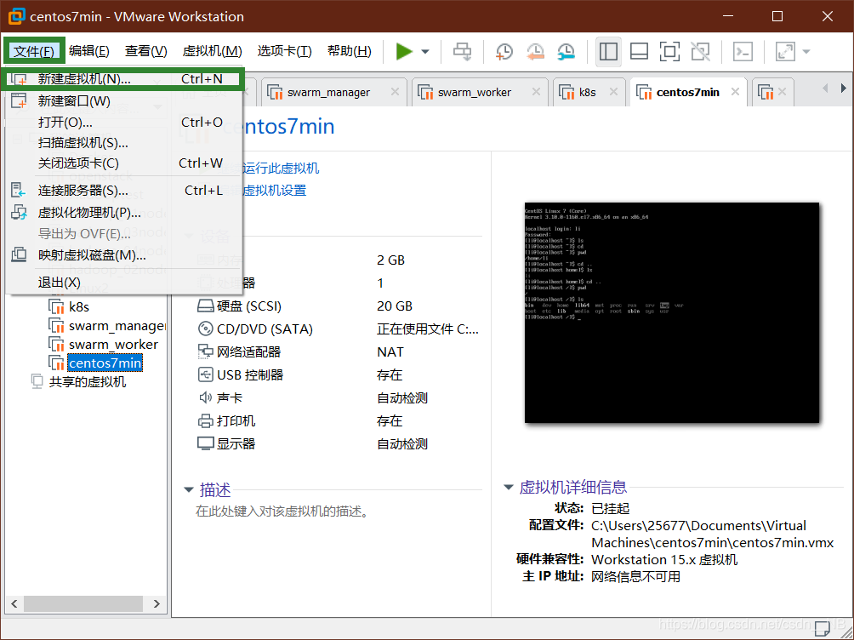The height and width of the screenshot is (640, 854).
Task: Click the green power-on play icon
Action: (403, 51)
